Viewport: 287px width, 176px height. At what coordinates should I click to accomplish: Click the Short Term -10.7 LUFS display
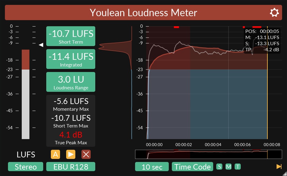click(71, 36)
